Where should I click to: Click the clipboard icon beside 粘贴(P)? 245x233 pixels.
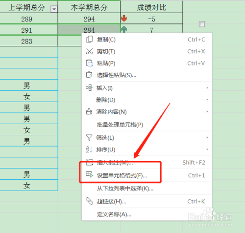(x=89, y=63)
